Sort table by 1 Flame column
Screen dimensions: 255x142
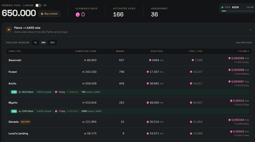(243, 51)
